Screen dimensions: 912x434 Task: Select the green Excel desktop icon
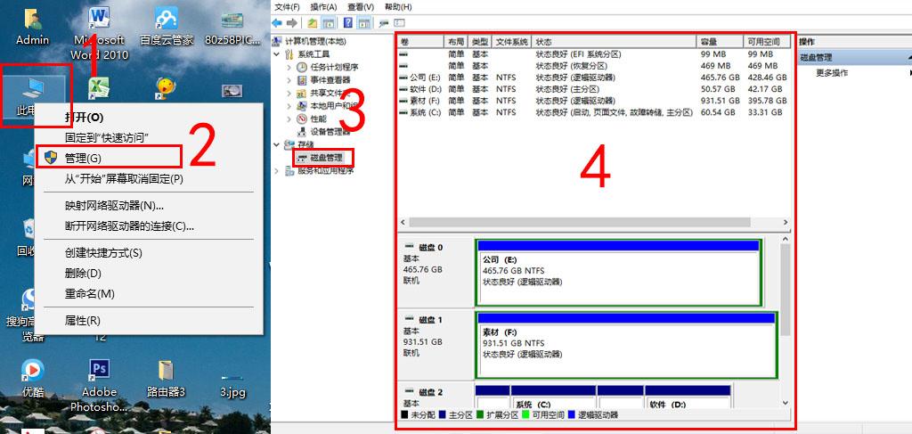coord(99,88)
